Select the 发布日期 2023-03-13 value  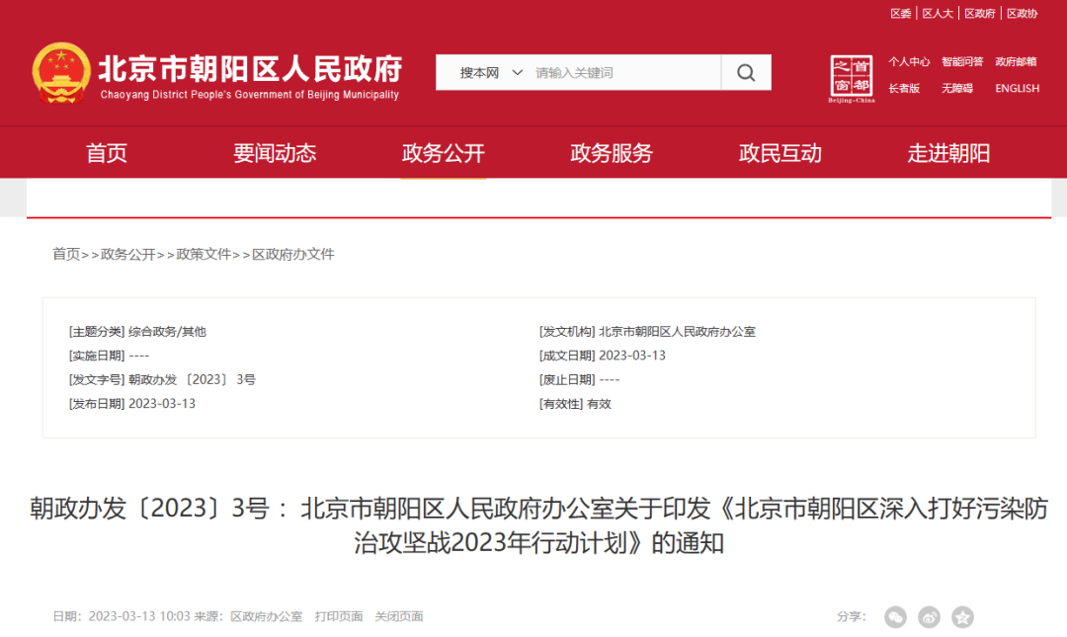[x=162, y=404]
